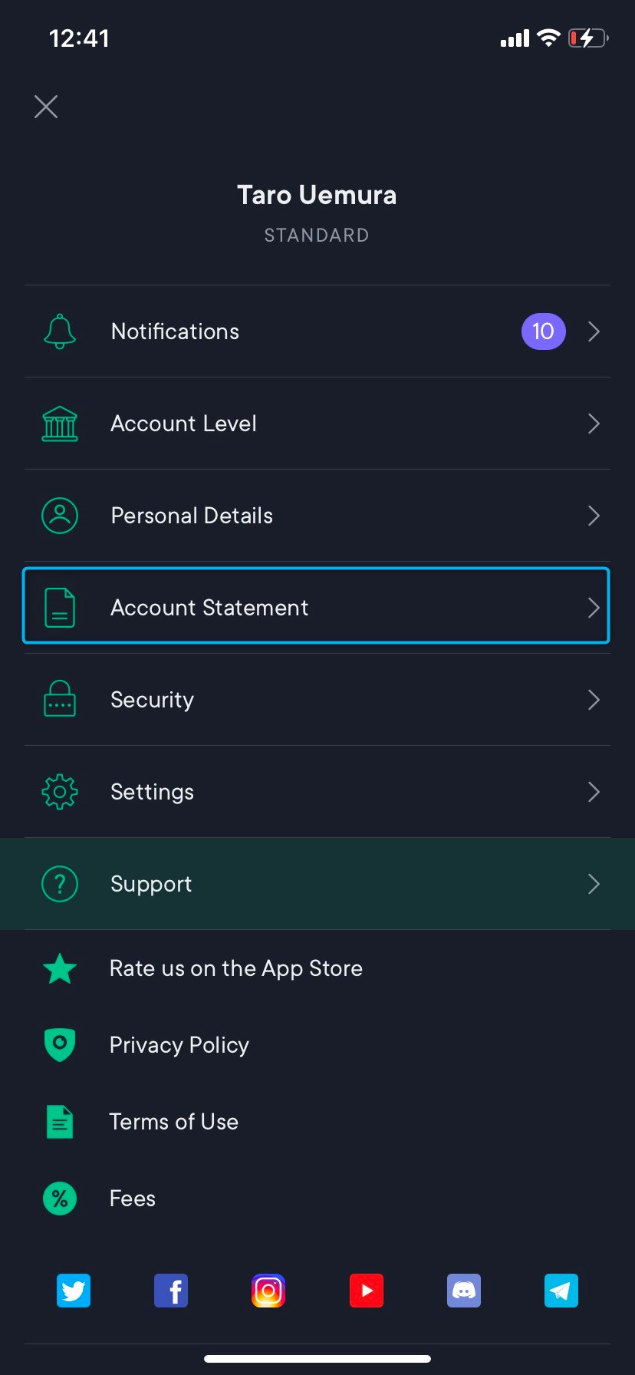Close the profile menu with X
Image resolution: width=635 pixels, height=1375 pixels.
(46, 107)
